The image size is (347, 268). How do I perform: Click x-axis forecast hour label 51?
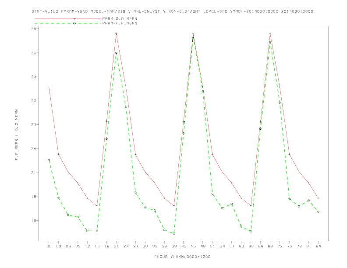(212, 246)
